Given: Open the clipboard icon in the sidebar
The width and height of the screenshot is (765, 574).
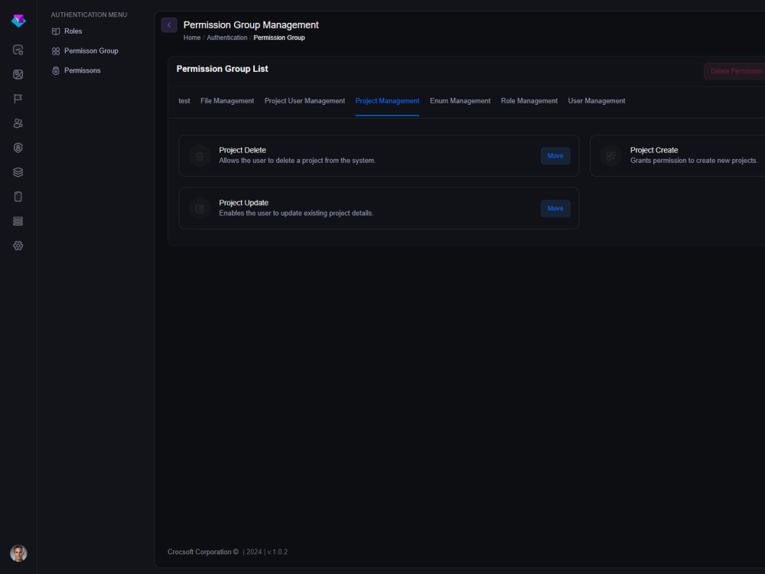Looking at the screenshot, I should click(18, 197).
